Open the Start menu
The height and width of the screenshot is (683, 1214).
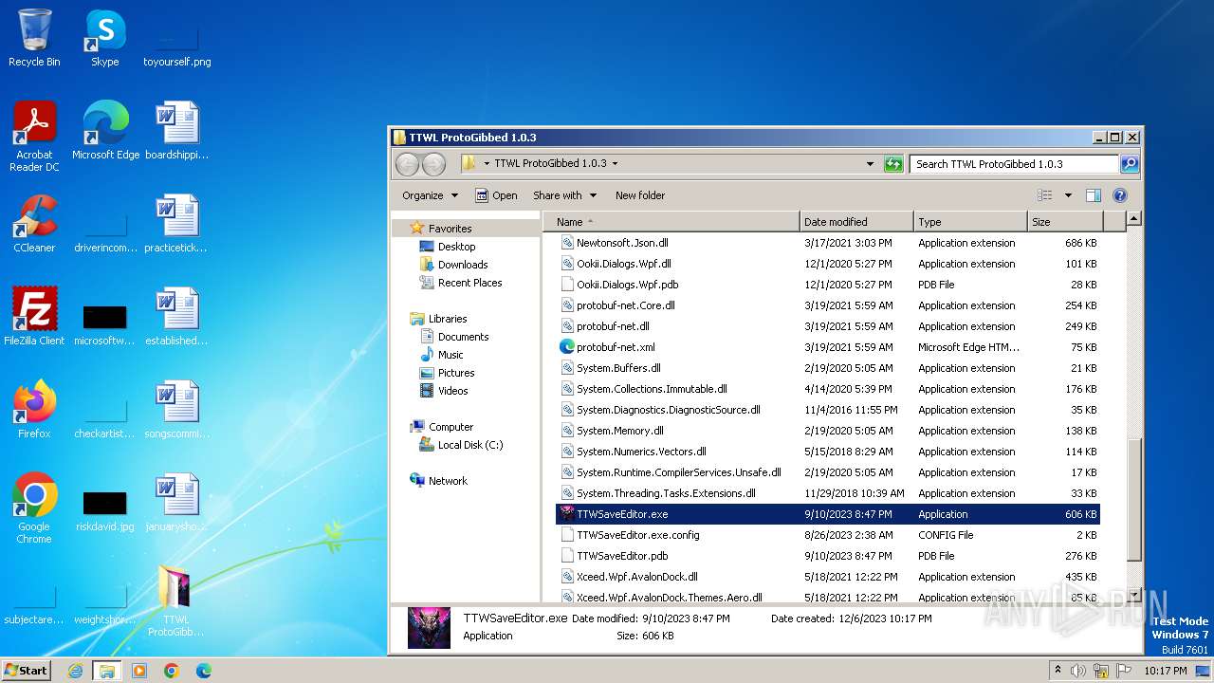point(27,671)
